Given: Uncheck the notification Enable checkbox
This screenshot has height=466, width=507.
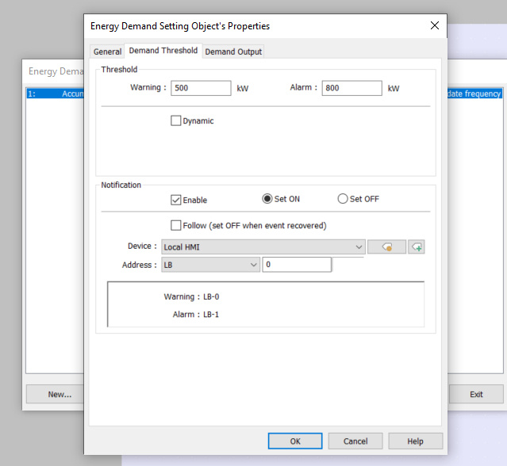Looking at the screenshot, I should pyautogui.click(x=176, y=200).
